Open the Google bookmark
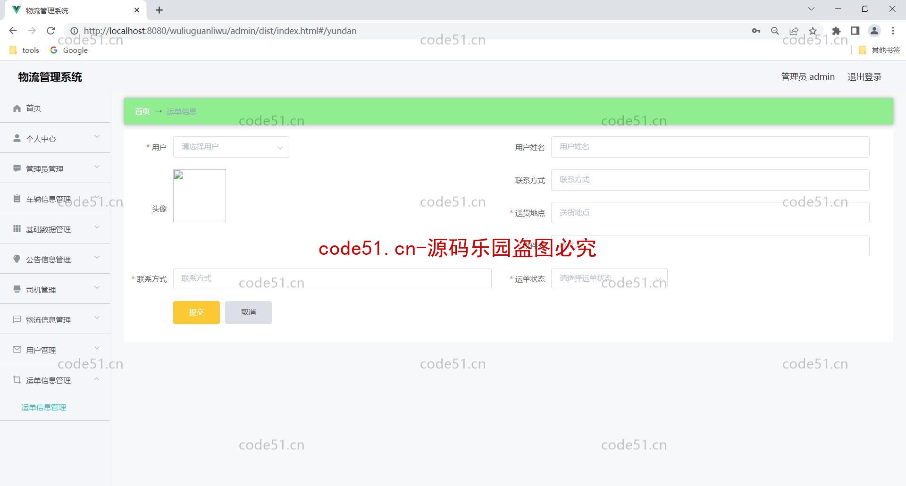Image resolution: width=906 pixels, height=486 pixels. 69,50
